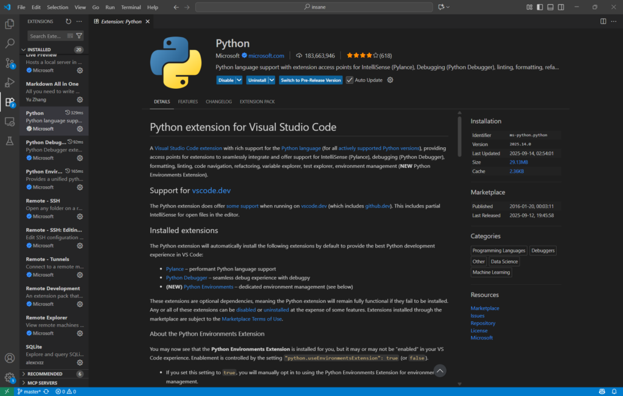This screenshot has width=623, height=396.
Task: Open the Search view in activity bar
Action: (10, 43)
